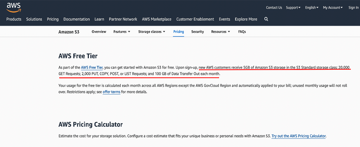
Task: Click the AWS Free Tier heading
Action: (x=78, y=56)
